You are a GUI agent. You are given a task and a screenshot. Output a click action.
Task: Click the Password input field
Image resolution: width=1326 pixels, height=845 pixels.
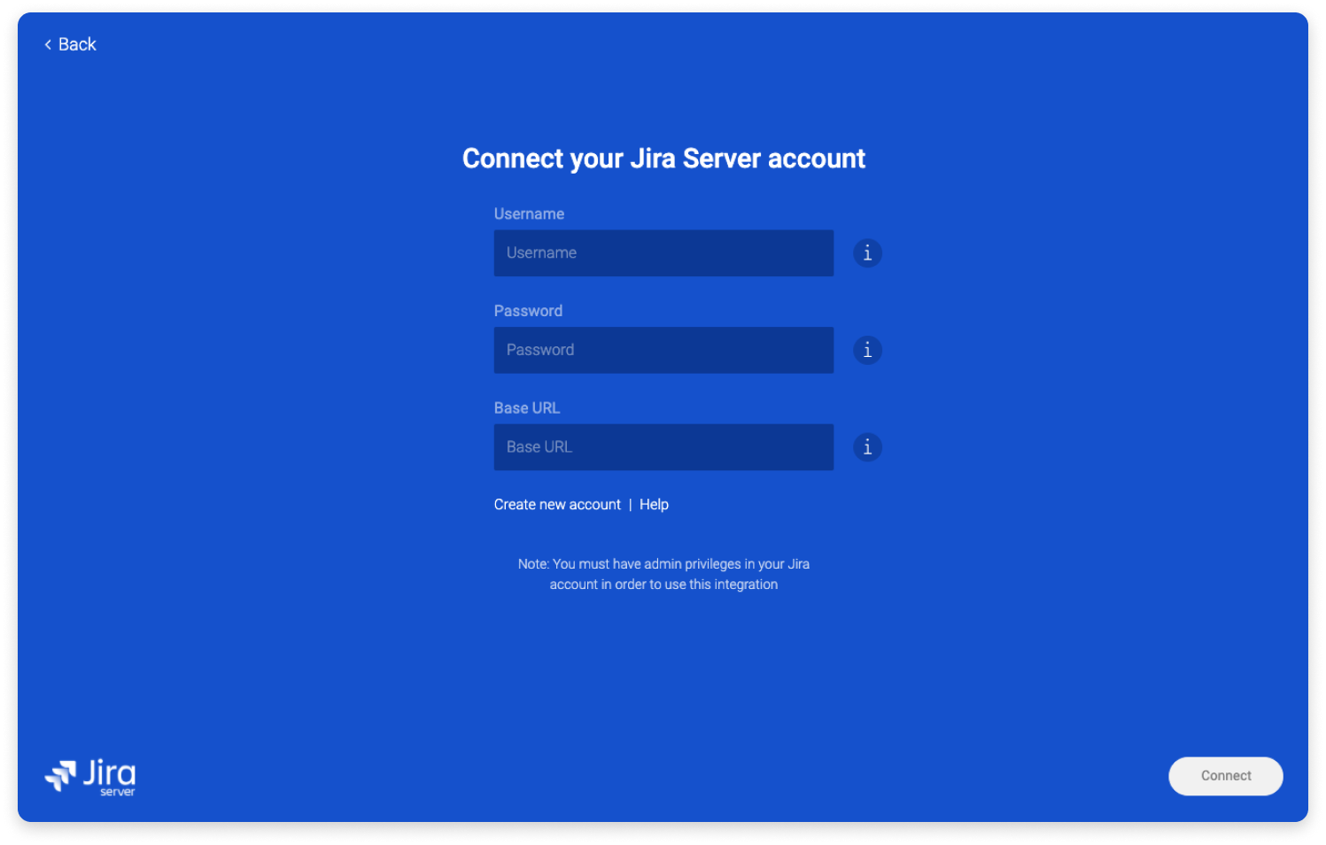tap(663, 350)
